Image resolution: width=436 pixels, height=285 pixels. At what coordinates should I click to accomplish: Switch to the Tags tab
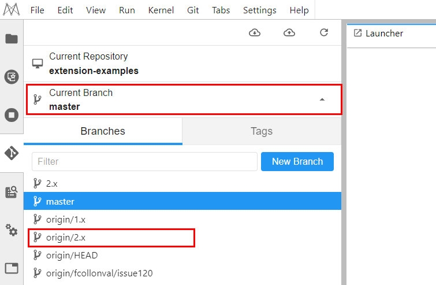262,131
